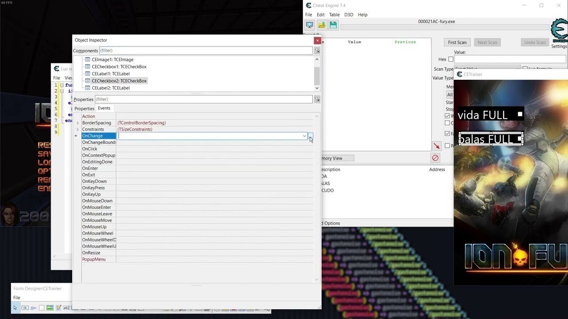This screenshot has height=319, width=568.
Task: Select the memo component in Form Designer
Action: [x=58, y=307]
